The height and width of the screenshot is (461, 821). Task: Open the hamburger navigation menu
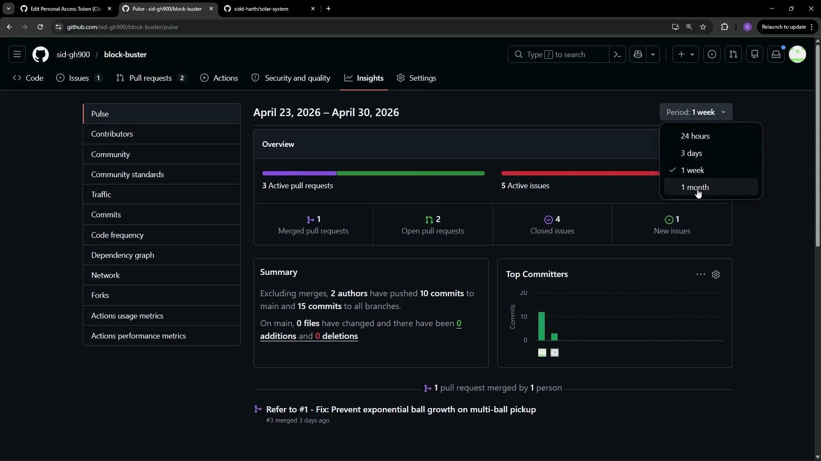[x=17, y=55]
